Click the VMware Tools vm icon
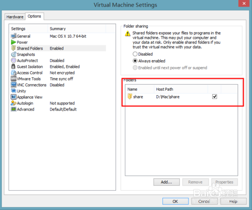Image resolution: width=252 pixels, height=210 pixels. (14, 79)
